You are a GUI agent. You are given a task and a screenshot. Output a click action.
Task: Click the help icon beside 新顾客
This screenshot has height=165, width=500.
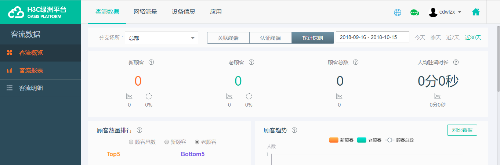151,62
